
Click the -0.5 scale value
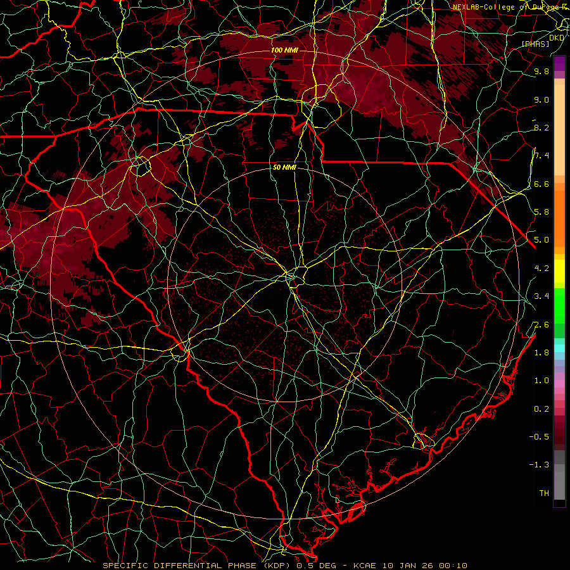click(539, 436)
